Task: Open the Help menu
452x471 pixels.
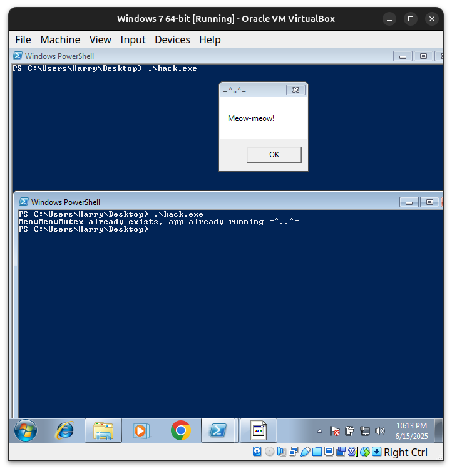Action: (210, 39)
